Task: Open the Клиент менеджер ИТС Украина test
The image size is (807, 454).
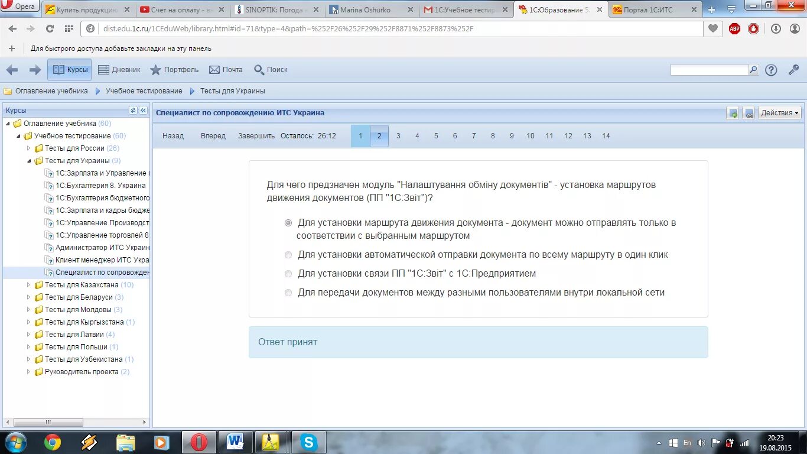Action: pos(102,260)
